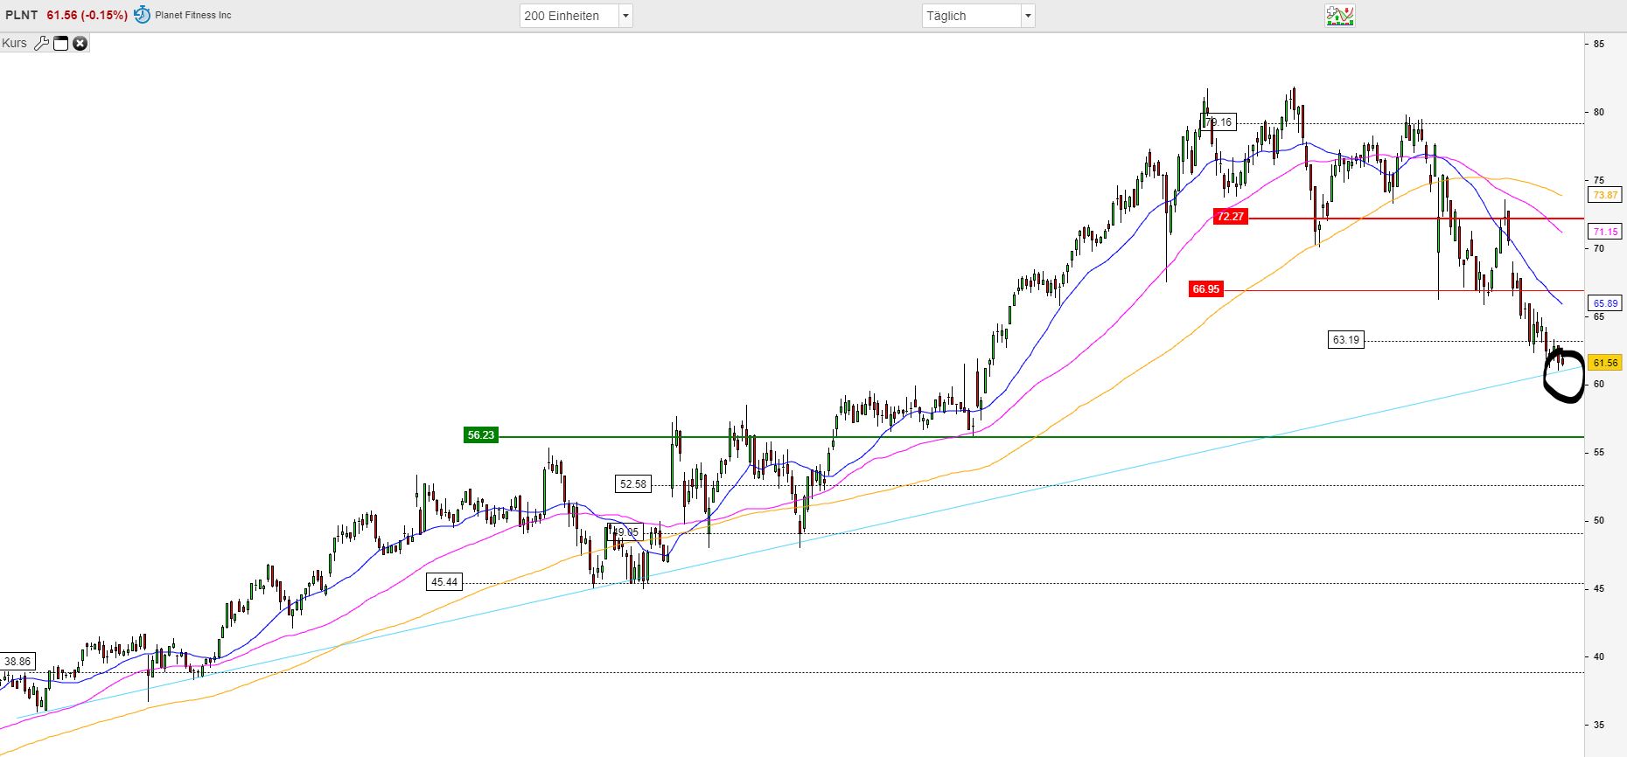Click the 79.16 price level label
This screenshot has height=757, width=1627.
tap(1219, 122)
